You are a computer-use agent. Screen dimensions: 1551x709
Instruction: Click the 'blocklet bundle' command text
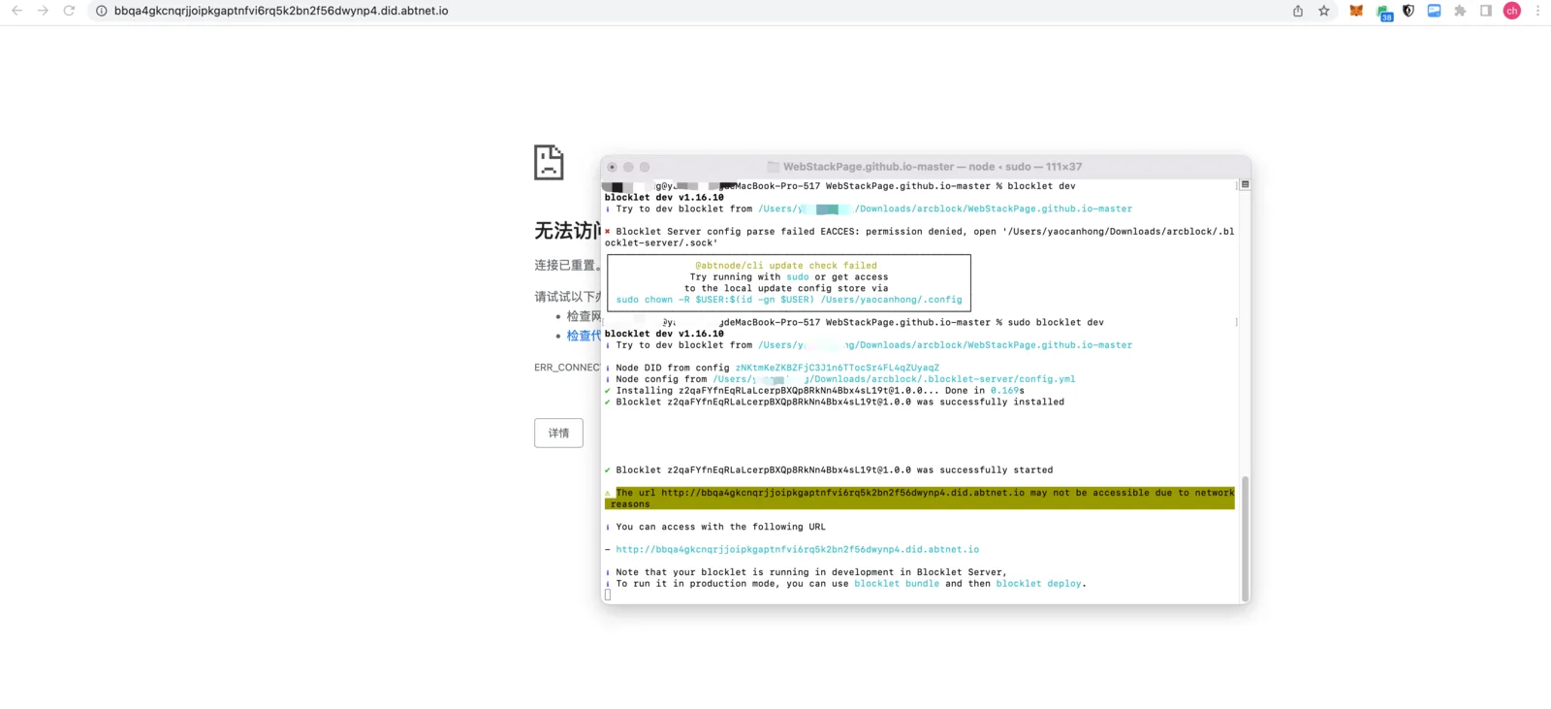[x=897, y=584]
